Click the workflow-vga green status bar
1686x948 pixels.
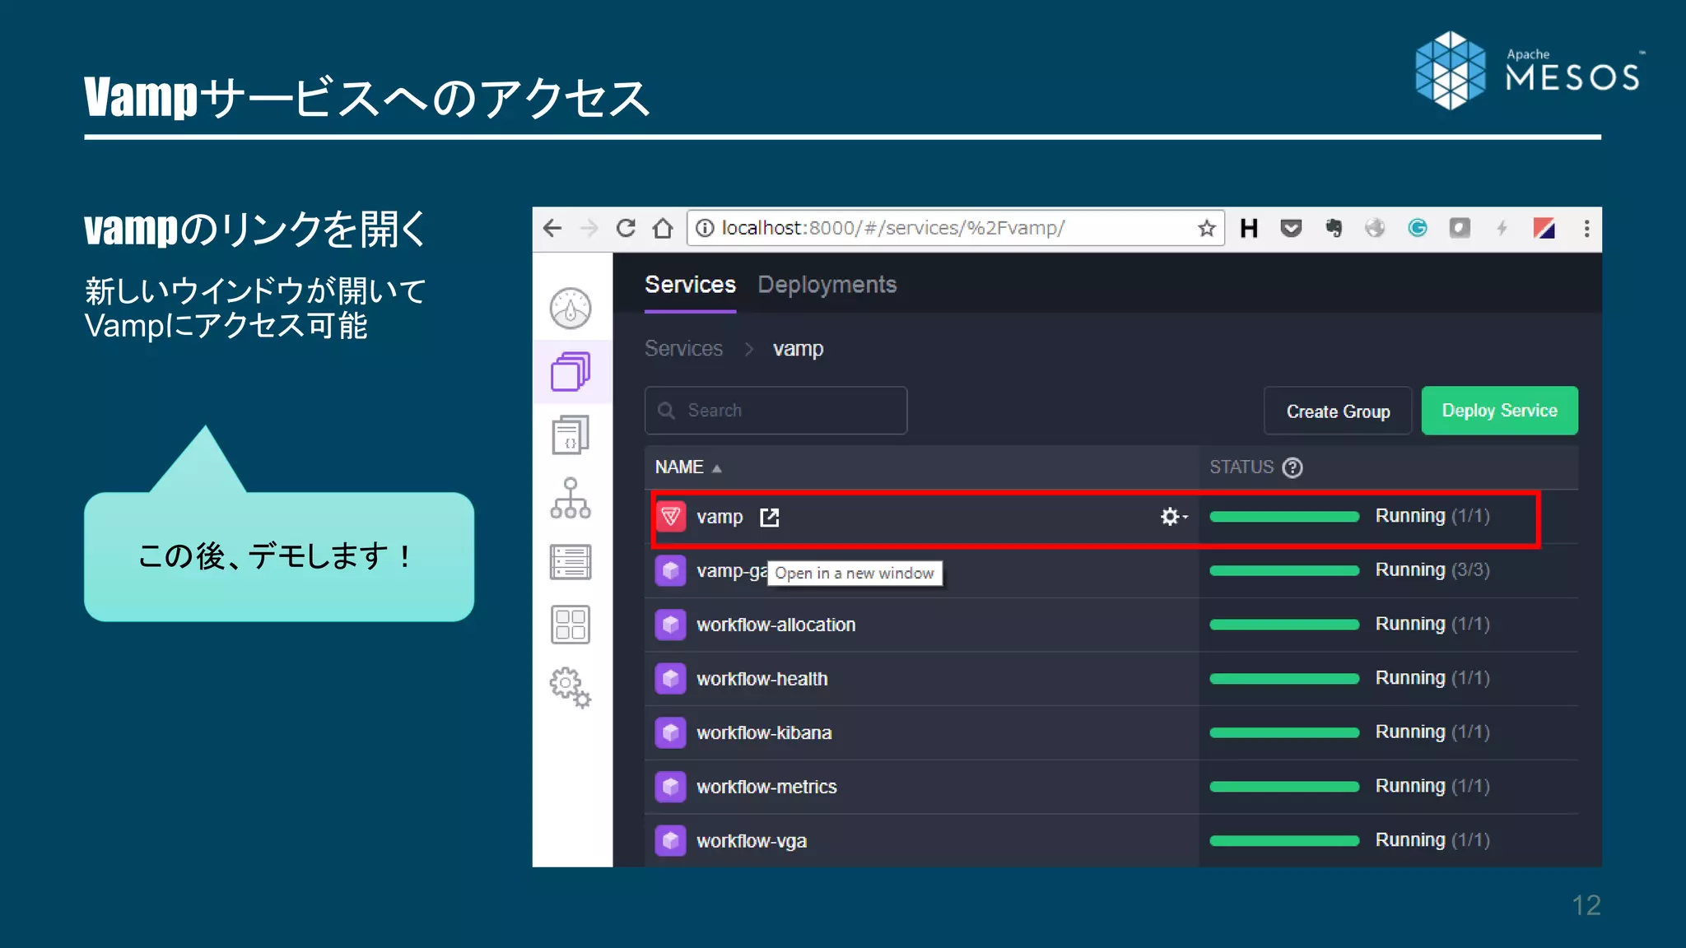click(x=1284, y=841)
